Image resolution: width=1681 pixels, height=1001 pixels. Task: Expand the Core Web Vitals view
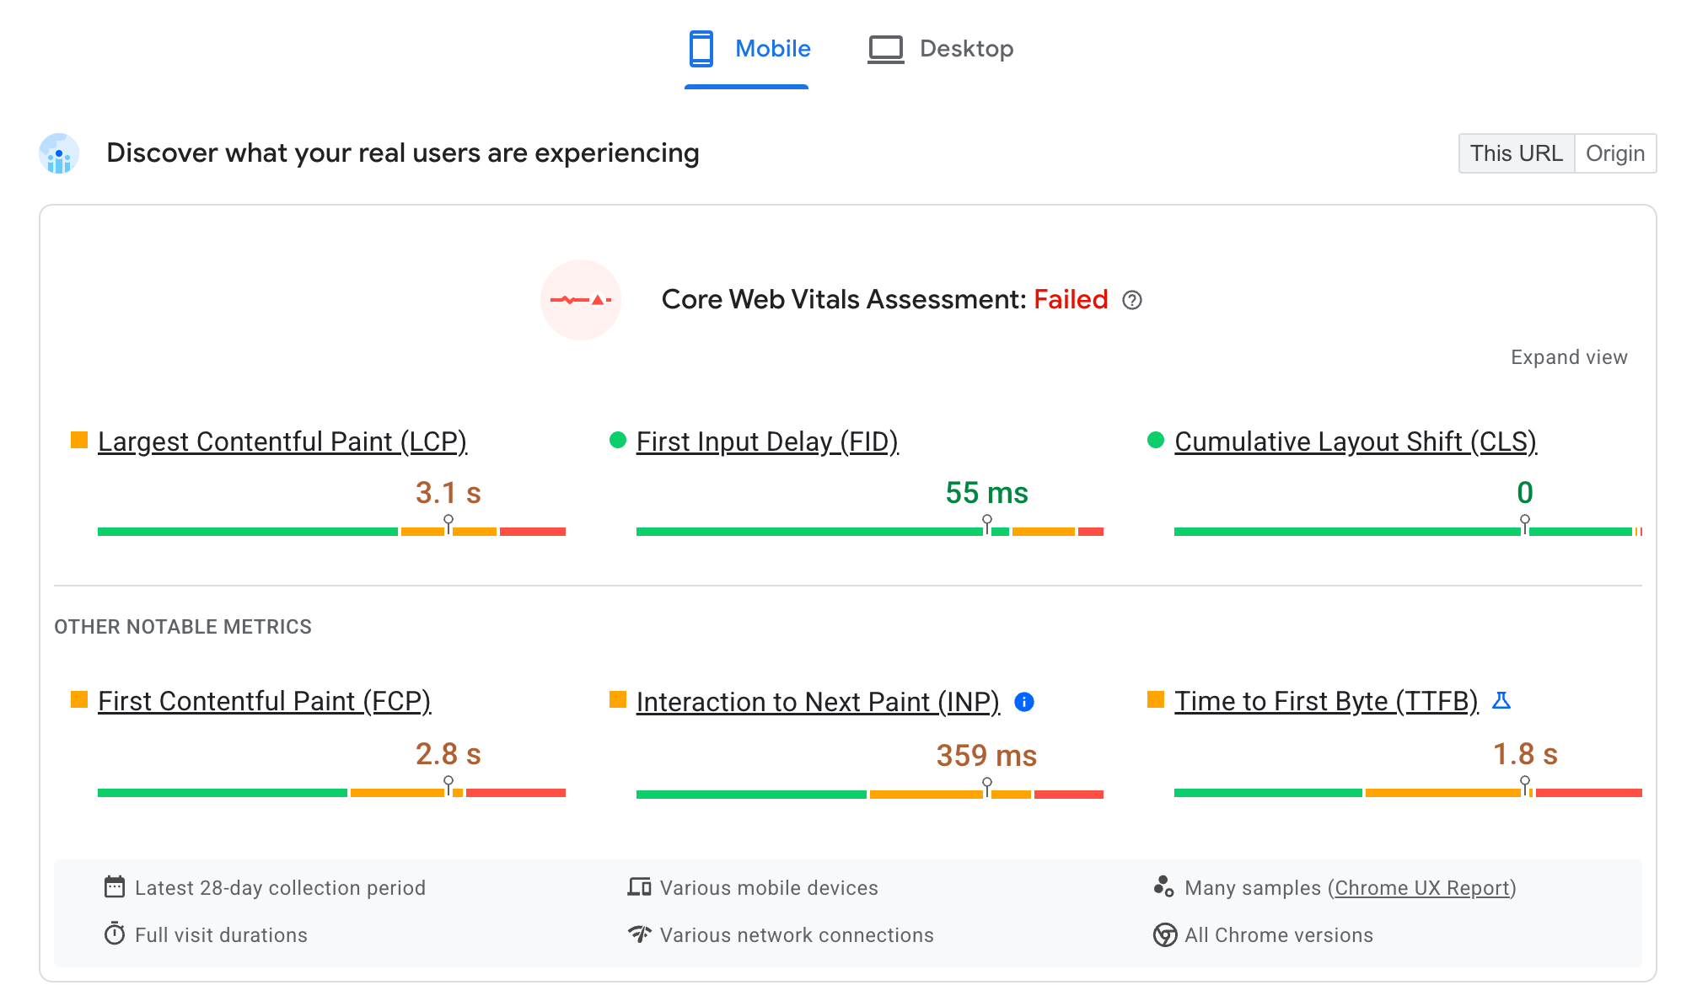click(1570, 357)
